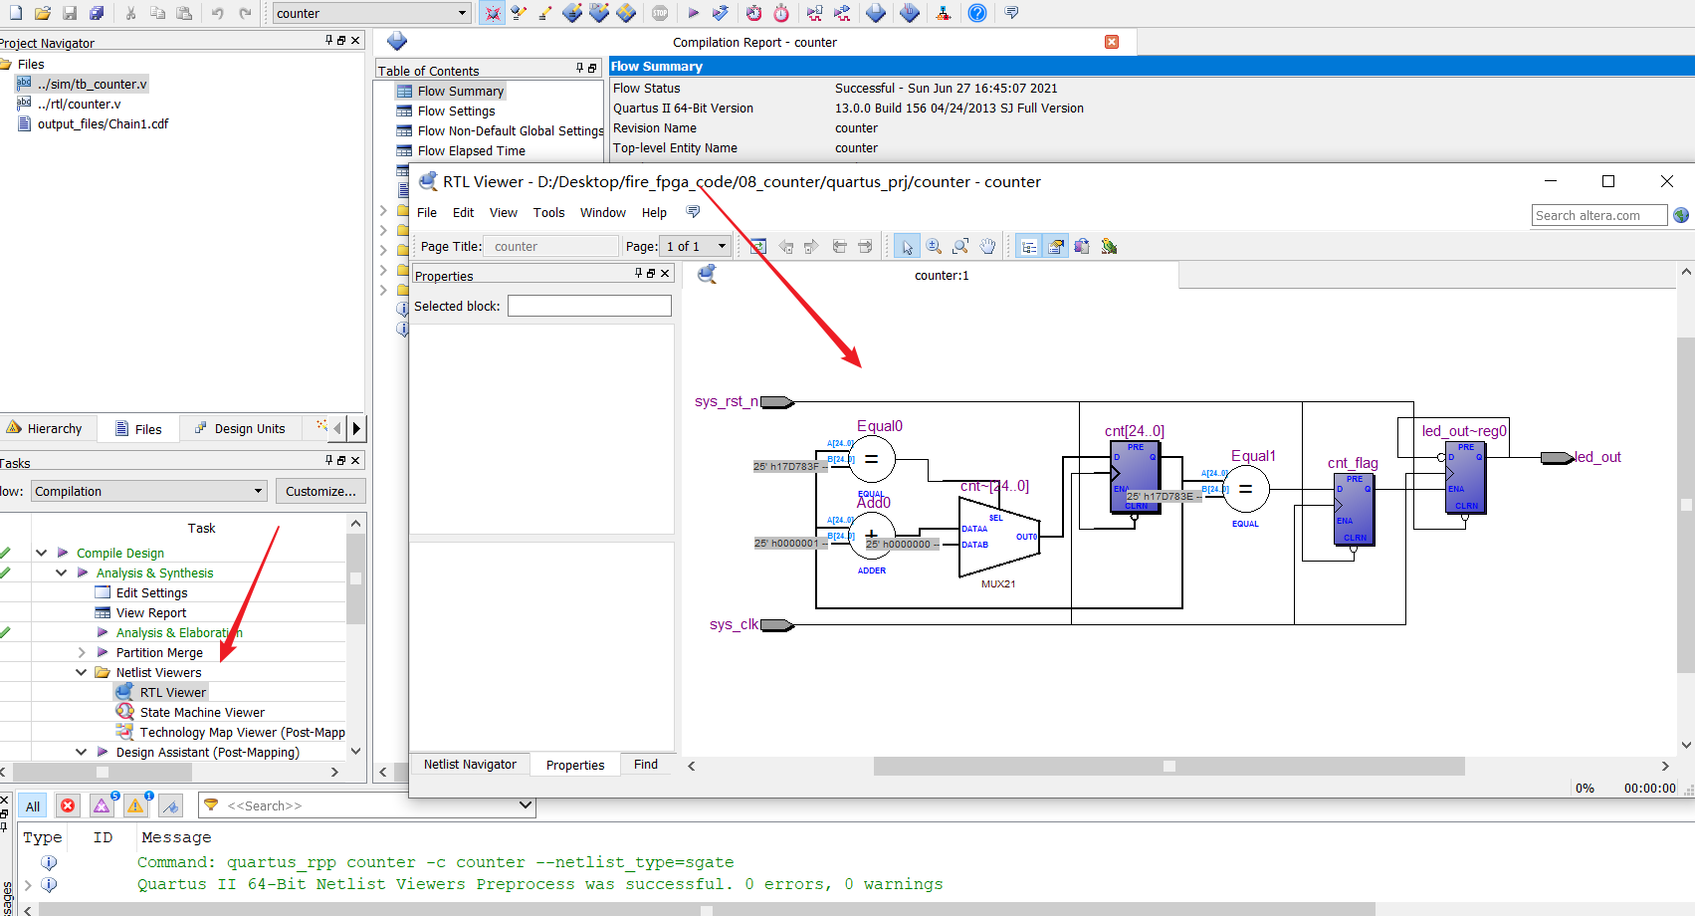Click the Customize... button
This screenshot has width=1695, height=916.
pyautogui.click(x=320, y=491)
